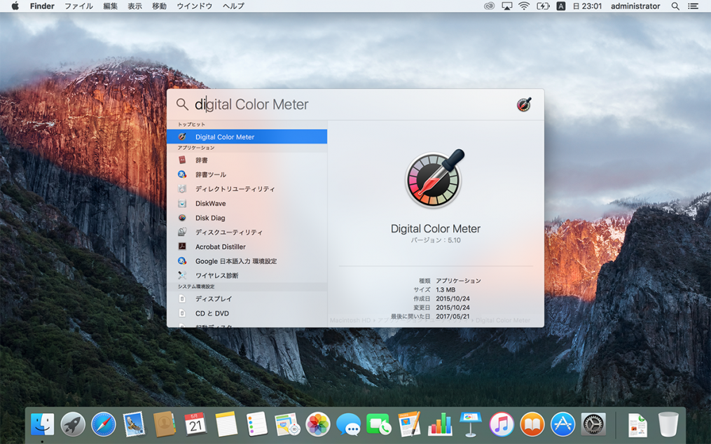711x444 pixels.
Task: Open the App Store from the Dock
Action: coord(562,424)
